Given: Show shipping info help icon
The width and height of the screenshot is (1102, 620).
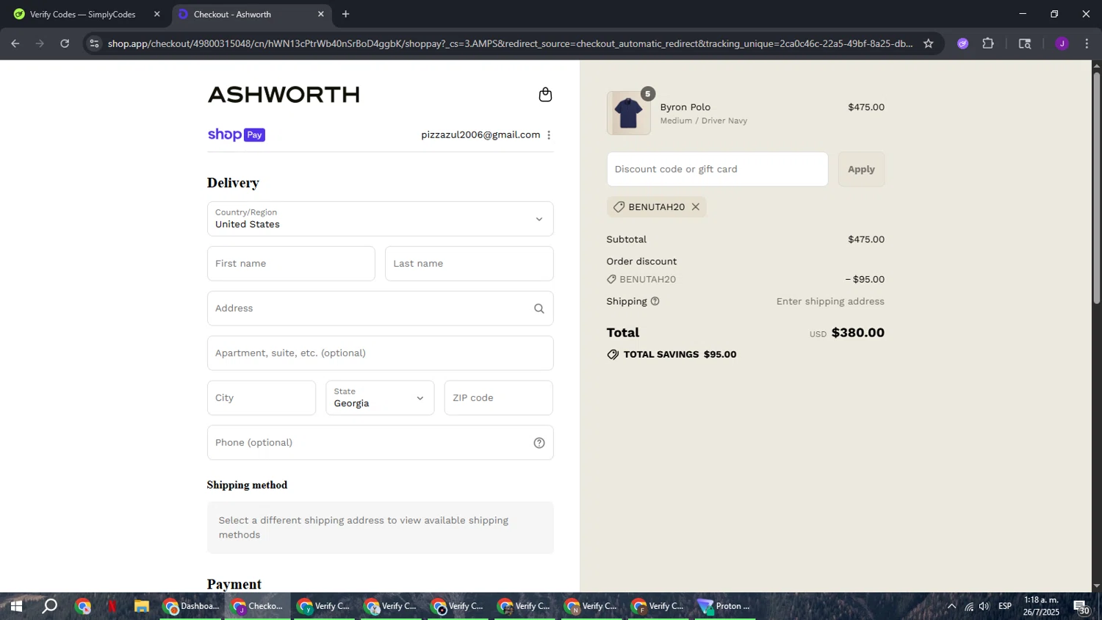Looking at the screenshot, I should [x=655, y=301].
